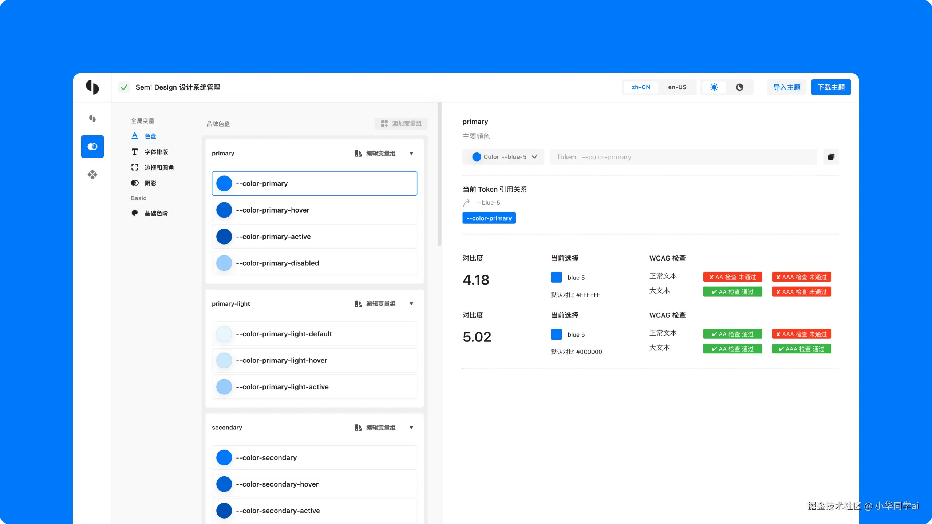
Task: Switch to dark mode moon toggle
Action: pyautogui.click(x=739, y=87)
